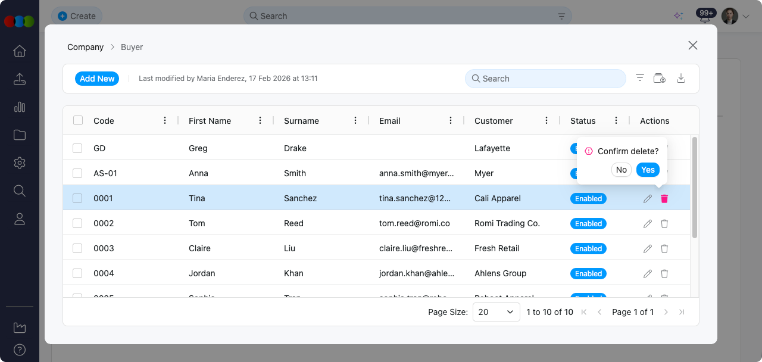Click the Company breadcrumb
This screenshot has width=762, height=362.
coord(85,47)
